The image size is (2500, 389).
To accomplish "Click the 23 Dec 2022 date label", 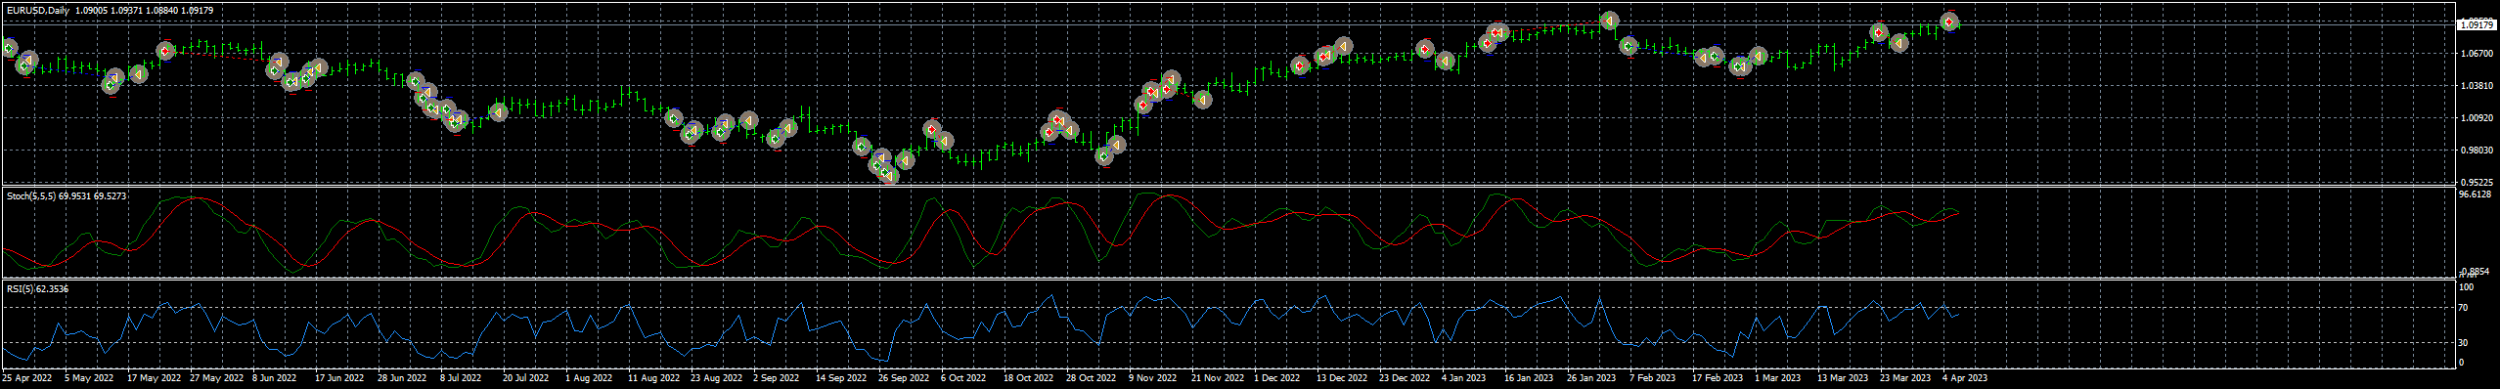I will [x=1405, y=377].
